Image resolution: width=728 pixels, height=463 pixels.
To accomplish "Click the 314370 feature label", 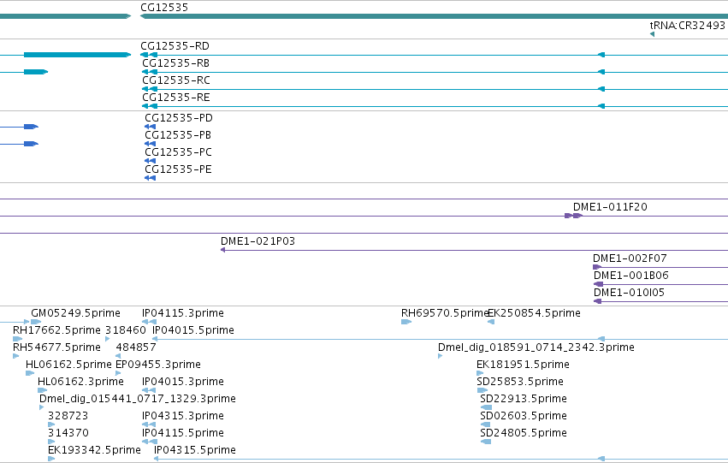I will pos(68,434).
